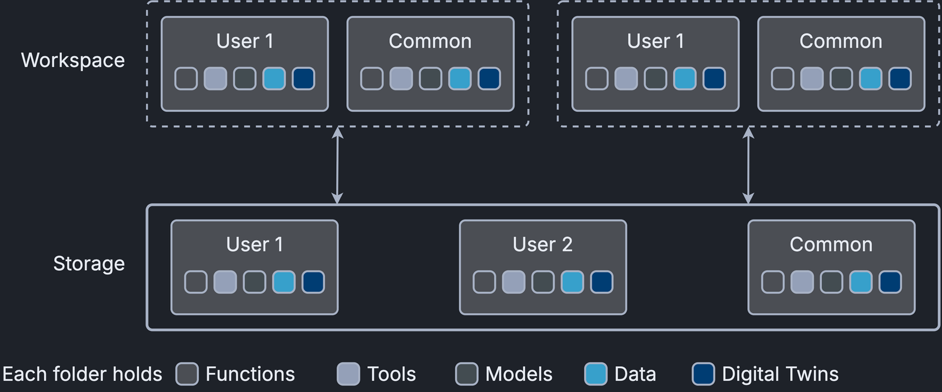The image size is (942, 392).
Task: Click "Common" title in right workspace
Action: tap(841, 41)
